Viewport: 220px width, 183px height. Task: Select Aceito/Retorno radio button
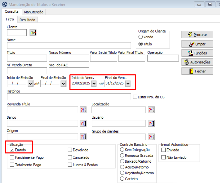tap(122, 167)
